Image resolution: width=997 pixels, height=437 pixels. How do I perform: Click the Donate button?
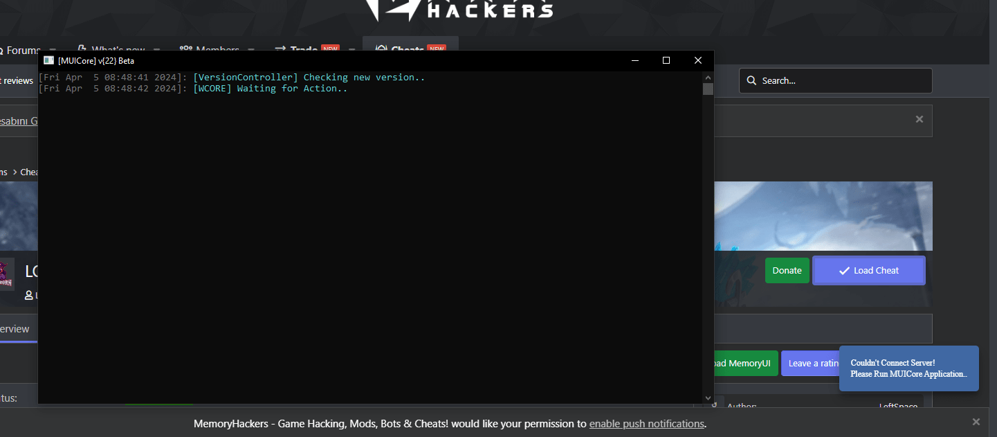[x=787, y=271]
